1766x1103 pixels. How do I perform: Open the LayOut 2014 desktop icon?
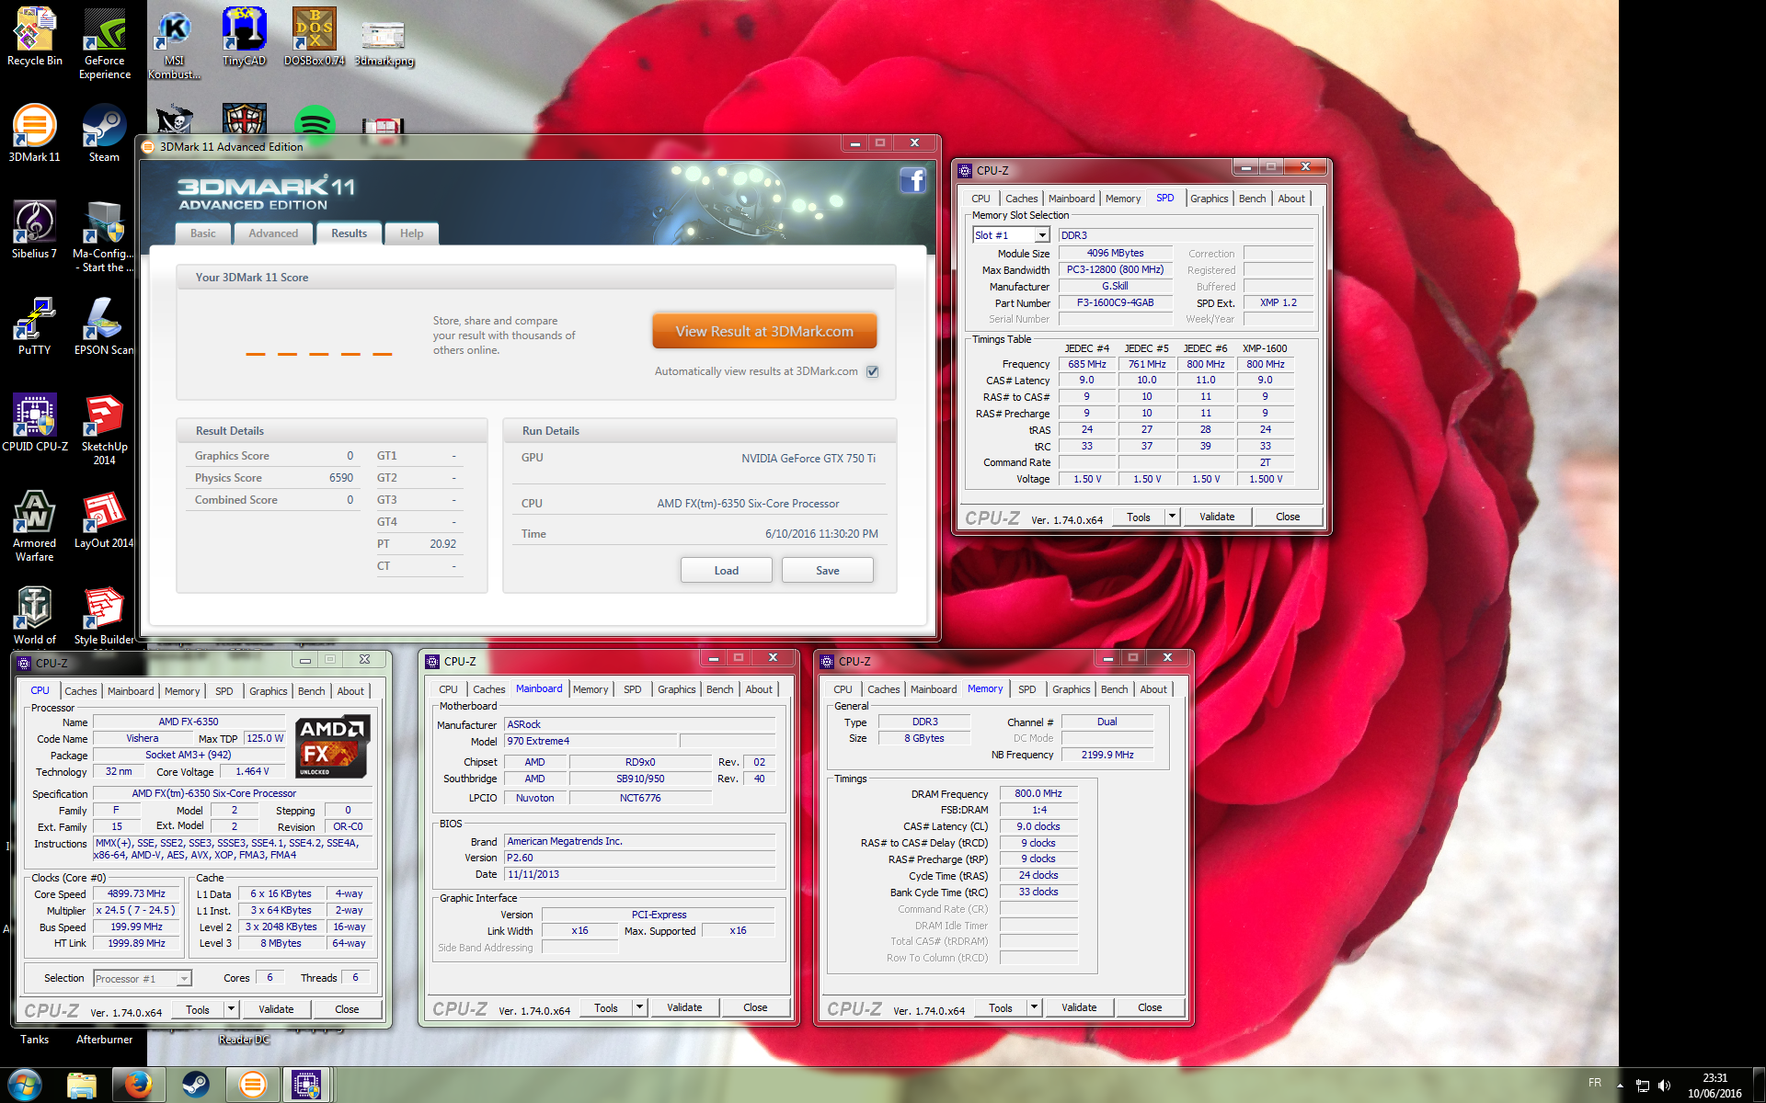(105, 519)
